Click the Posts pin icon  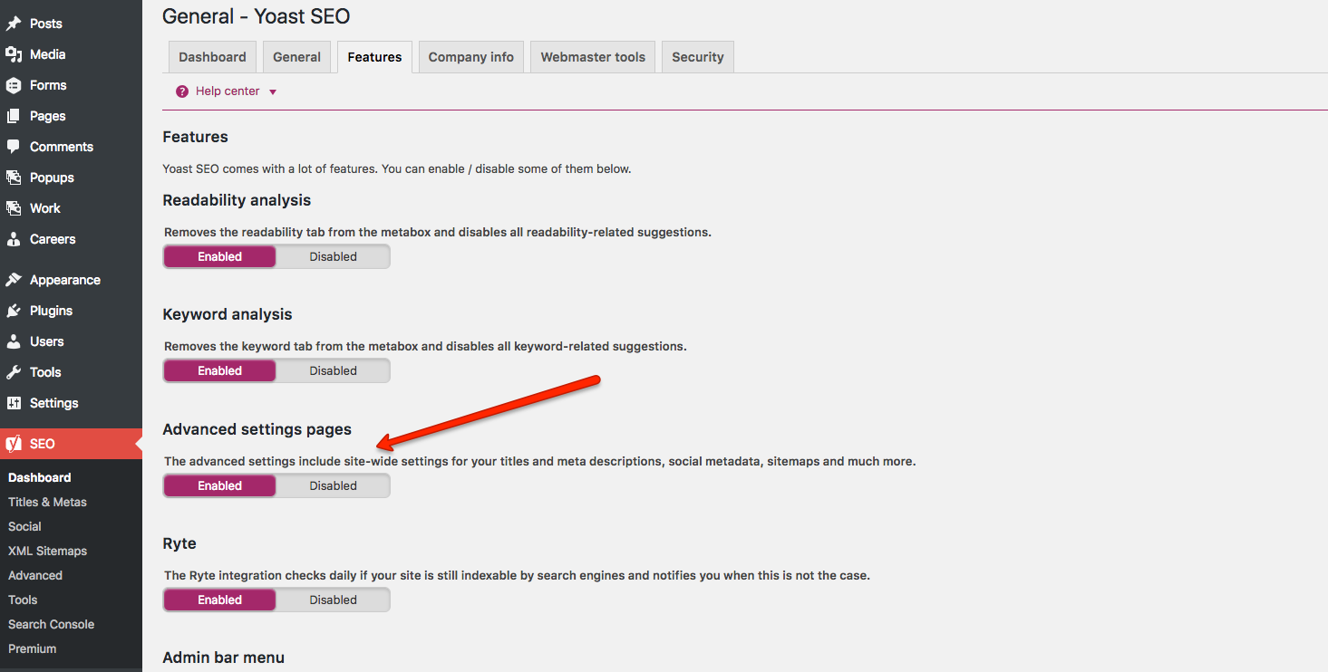point(14,24)
